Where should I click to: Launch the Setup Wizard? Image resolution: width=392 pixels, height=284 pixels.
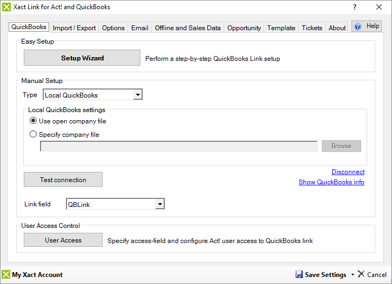tap(82, 58)
